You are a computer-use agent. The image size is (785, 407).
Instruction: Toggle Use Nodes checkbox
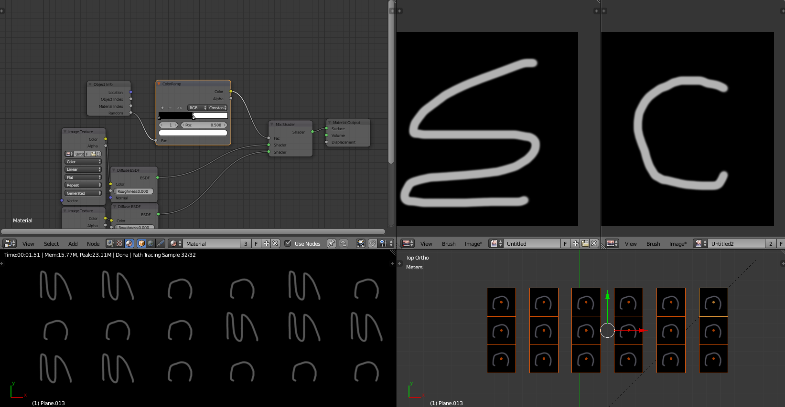click(288, 243)
